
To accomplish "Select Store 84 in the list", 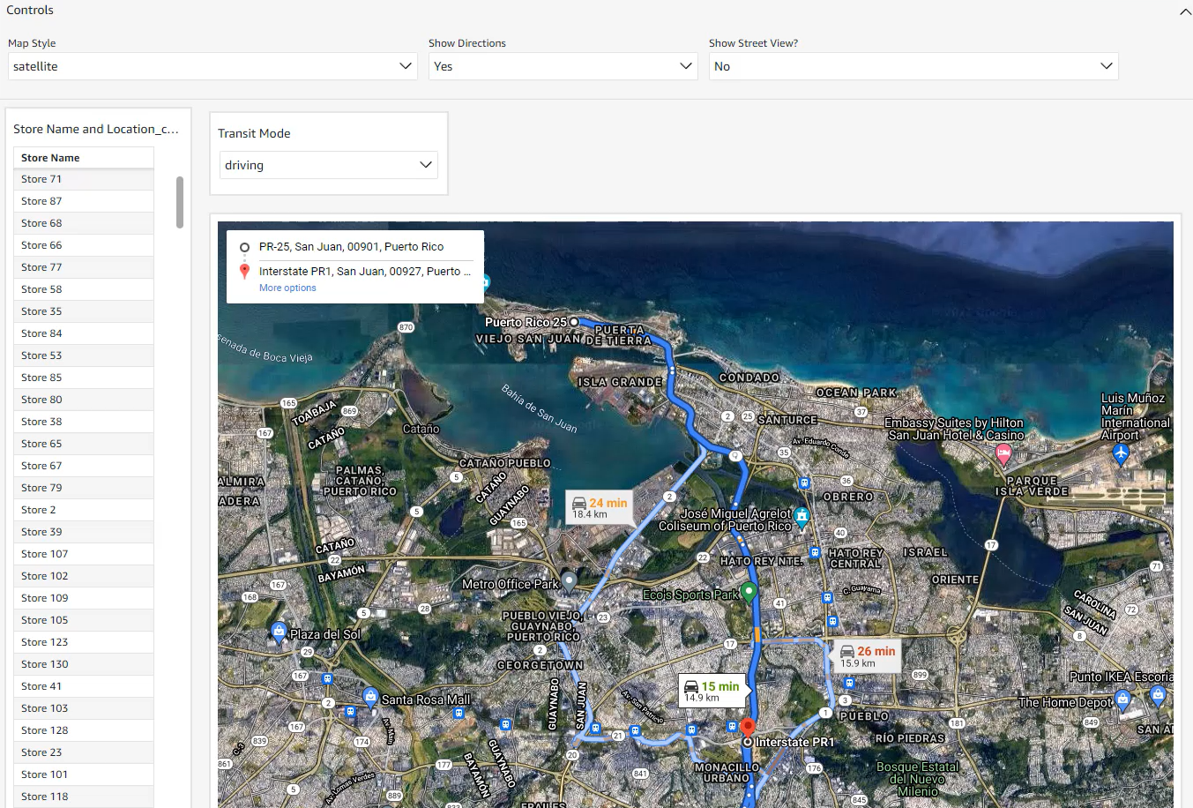I will pos(84,333).
